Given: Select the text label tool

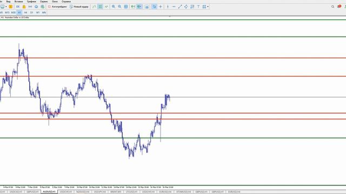Looking at the screenshot, I should pos(198,6).
